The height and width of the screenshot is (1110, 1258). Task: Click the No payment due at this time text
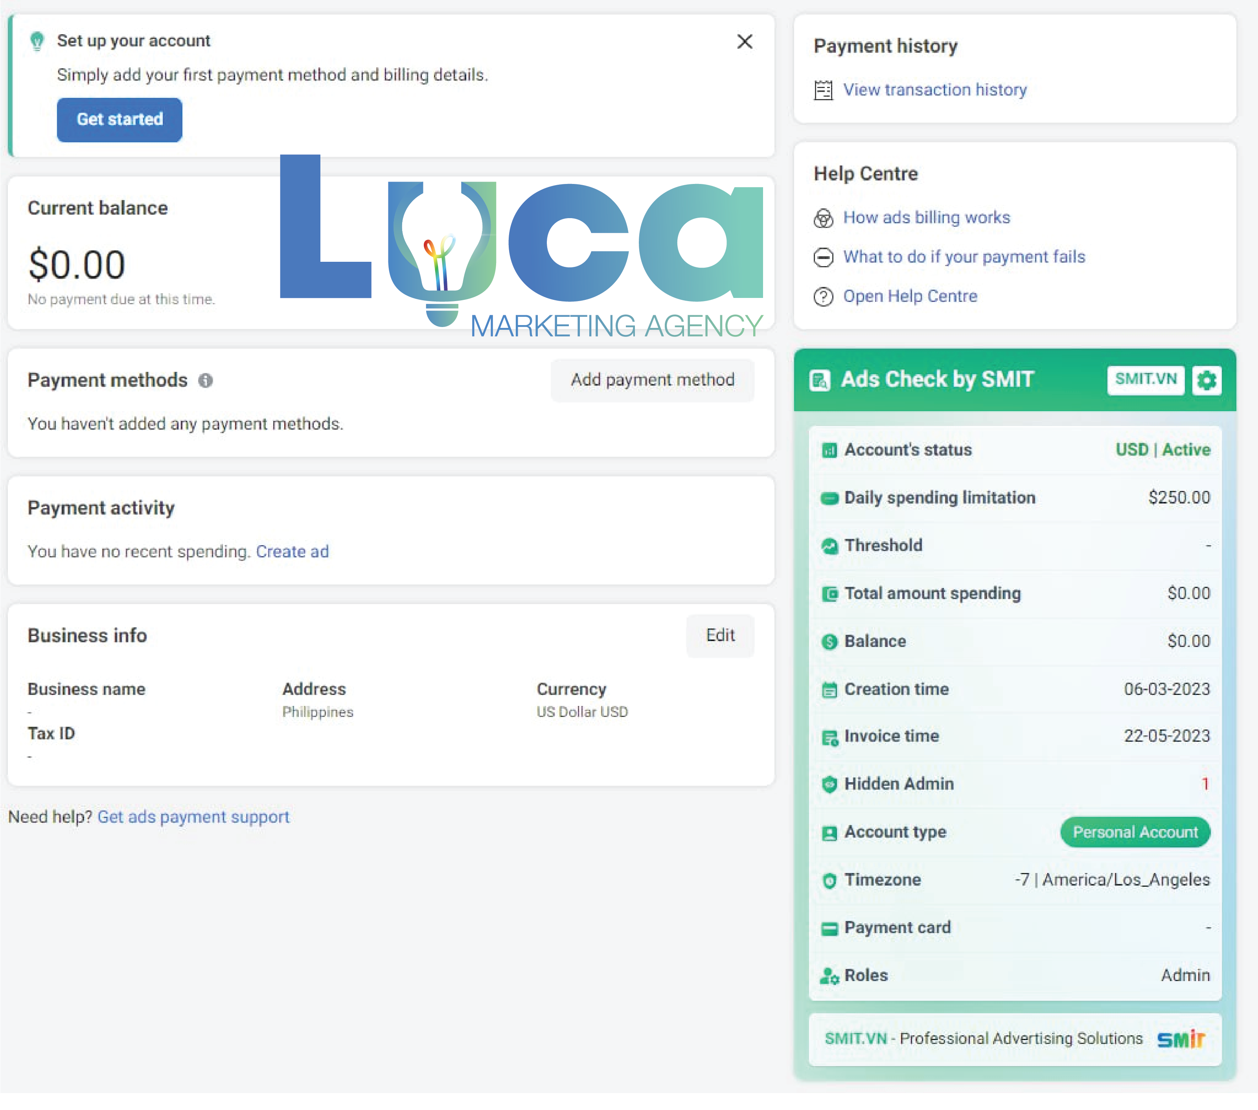click(121, 299)
